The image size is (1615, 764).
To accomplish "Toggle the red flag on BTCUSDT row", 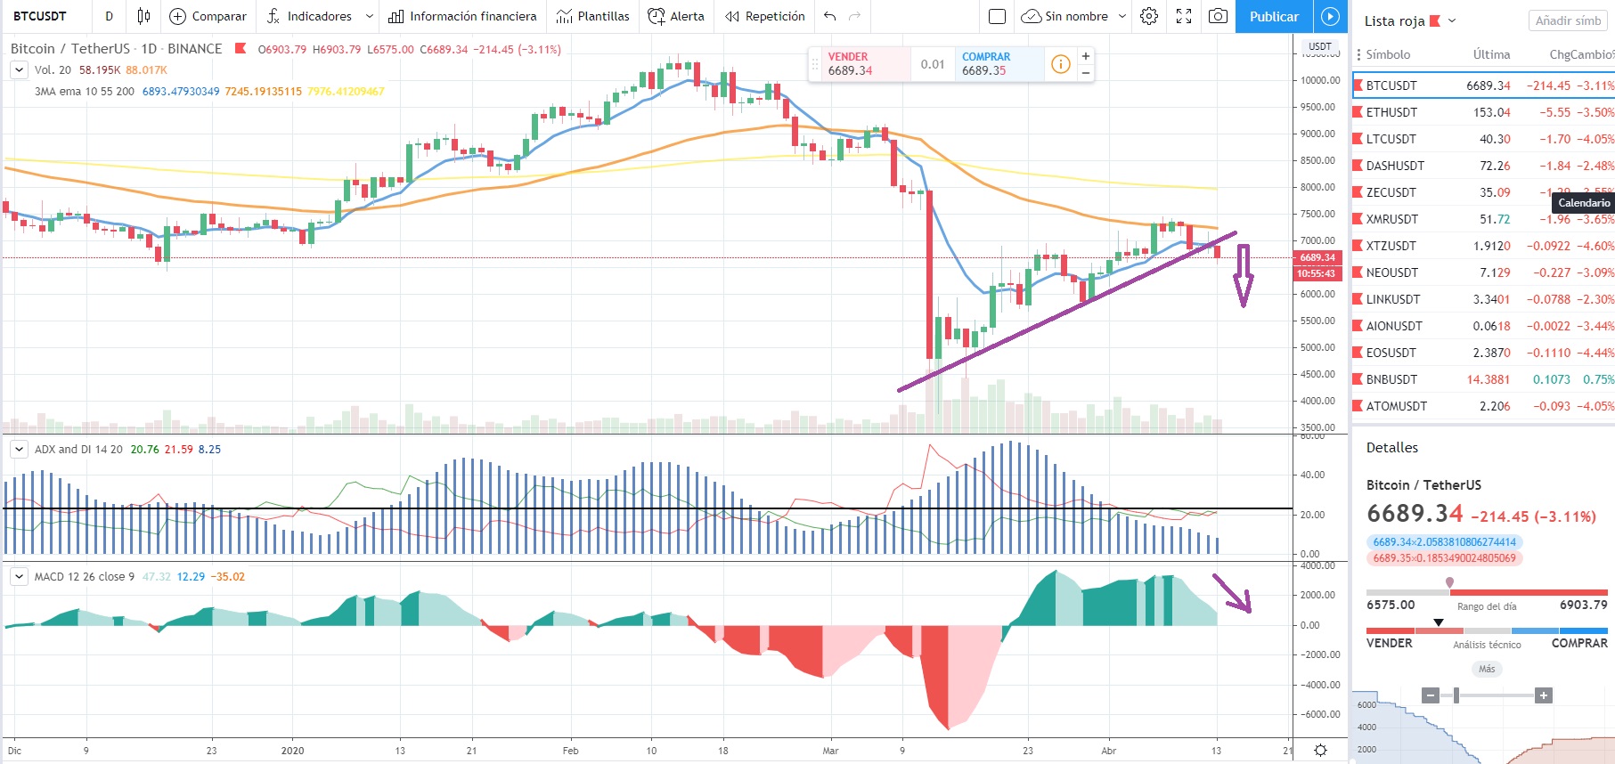I will coord(1358,85).
